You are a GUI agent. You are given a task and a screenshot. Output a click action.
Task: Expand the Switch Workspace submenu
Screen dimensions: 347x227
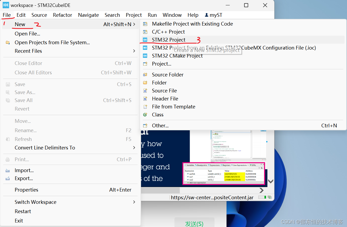(71, 202)
